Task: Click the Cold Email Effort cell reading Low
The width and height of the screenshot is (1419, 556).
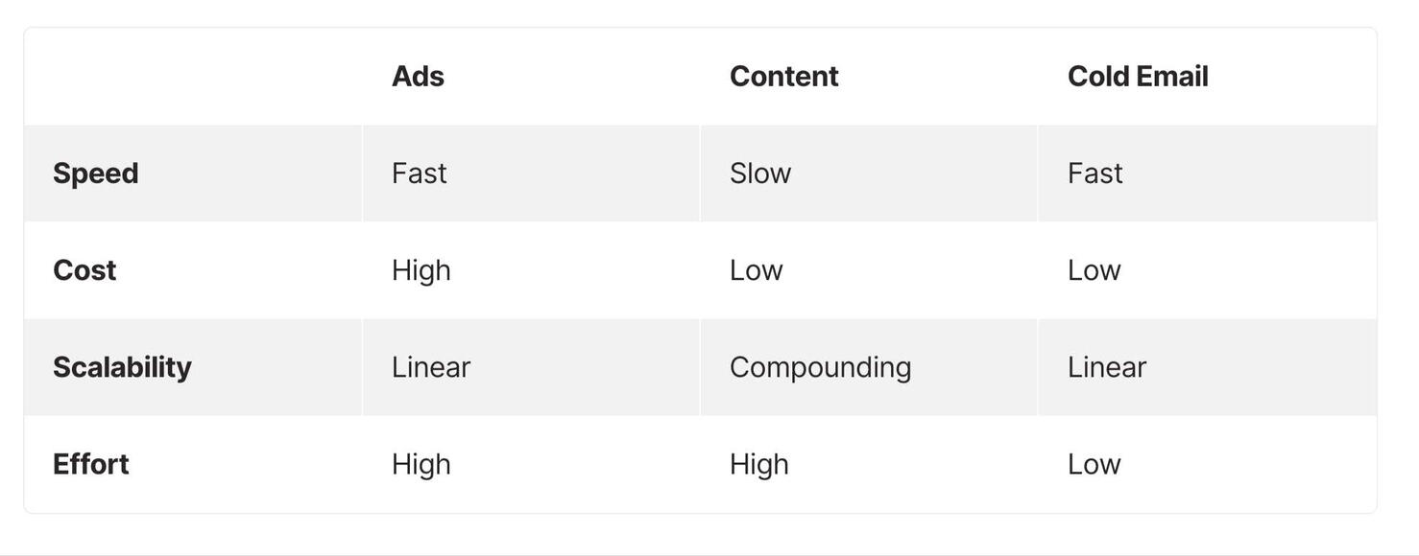Action: 1094,464
